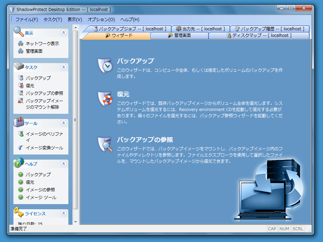Click the help icon beside イメージの参照

(x=21, y=190)
